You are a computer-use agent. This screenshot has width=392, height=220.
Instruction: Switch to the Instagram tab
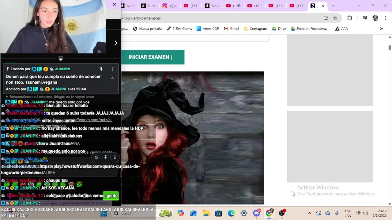[170, 6]
